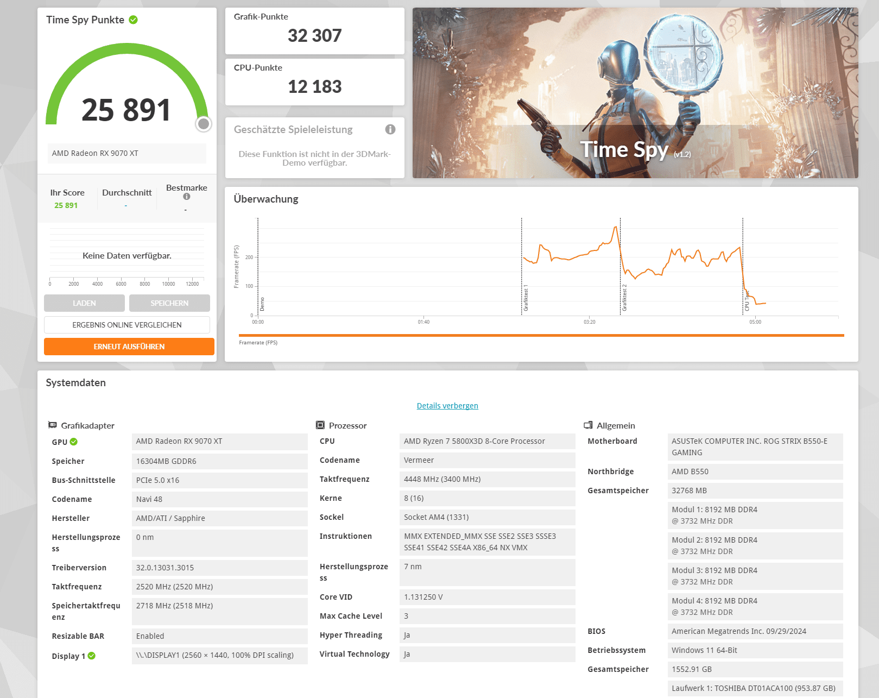Click the orange Framerate (FPS) legend bar

pos(541,336)
